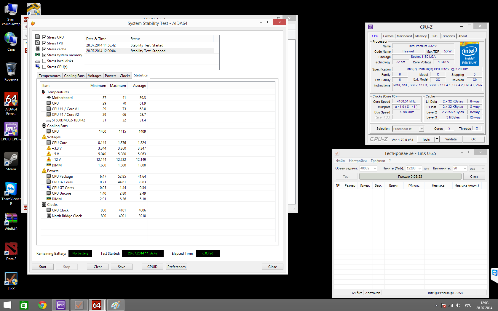Open the LinX desktop shortcut

tap(11, 281)
